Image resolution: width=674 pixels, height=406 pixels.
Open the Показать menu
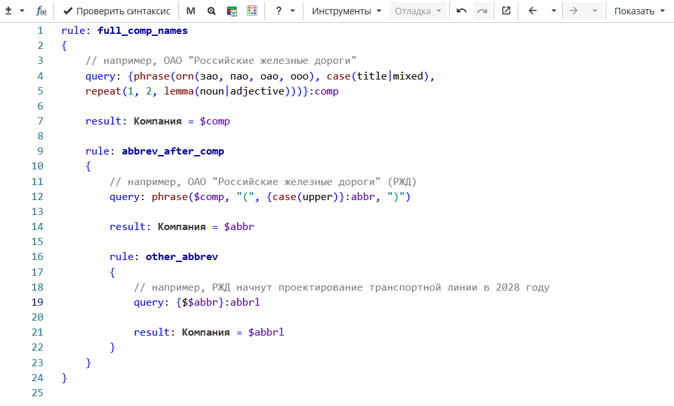click(639, 11)
